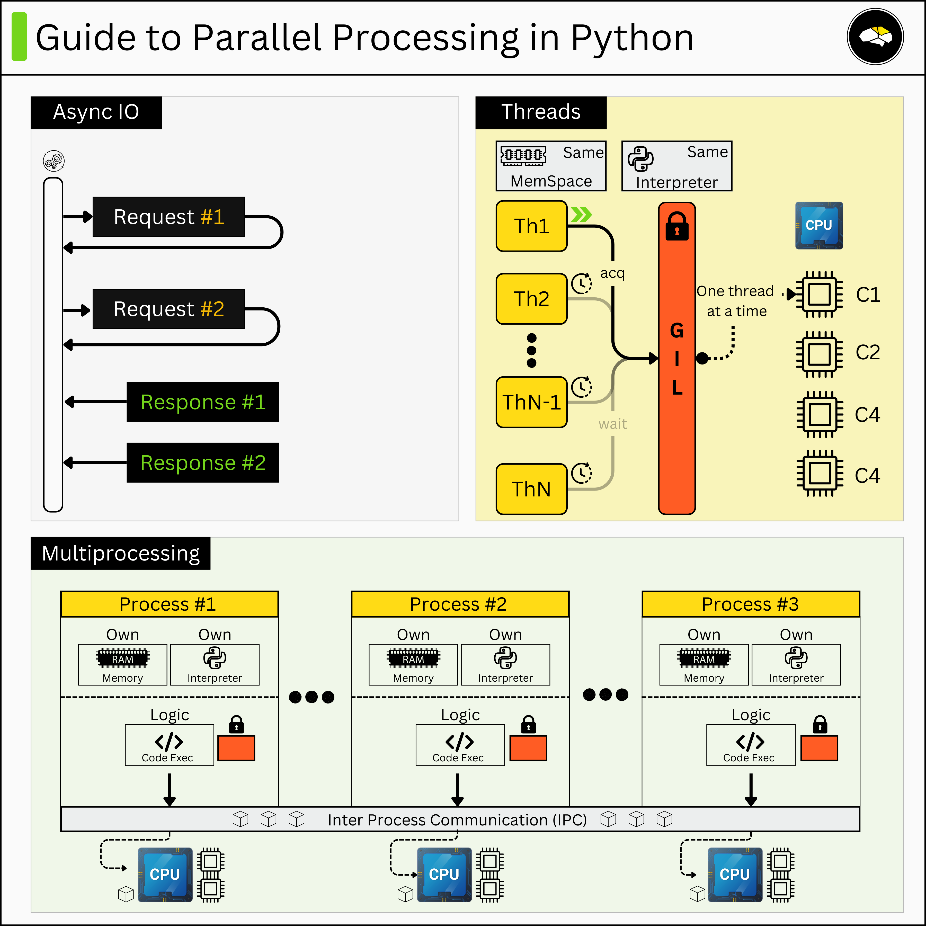Image resolution: width=926 pixels, height=926 pixels.
Task: Click the gears icon above the event loop
Action: [54, 161]
